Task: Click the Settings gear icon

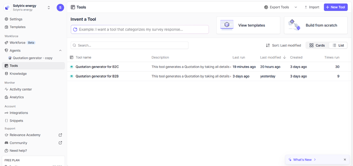Action: (x=7, y=19)
